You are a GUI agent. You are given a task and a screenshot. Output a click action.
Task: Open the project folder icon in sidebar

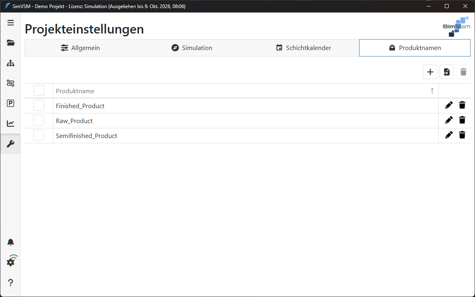pos(10,43)
